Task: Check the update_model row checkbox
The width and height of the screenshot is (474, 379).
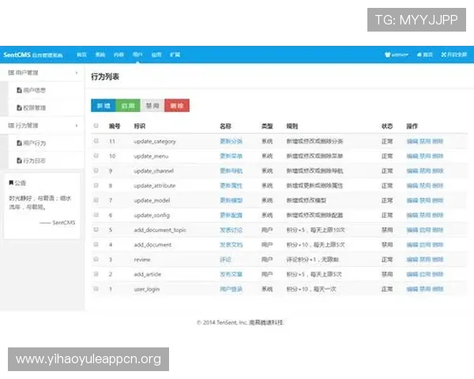Action: tap(96, 200)
